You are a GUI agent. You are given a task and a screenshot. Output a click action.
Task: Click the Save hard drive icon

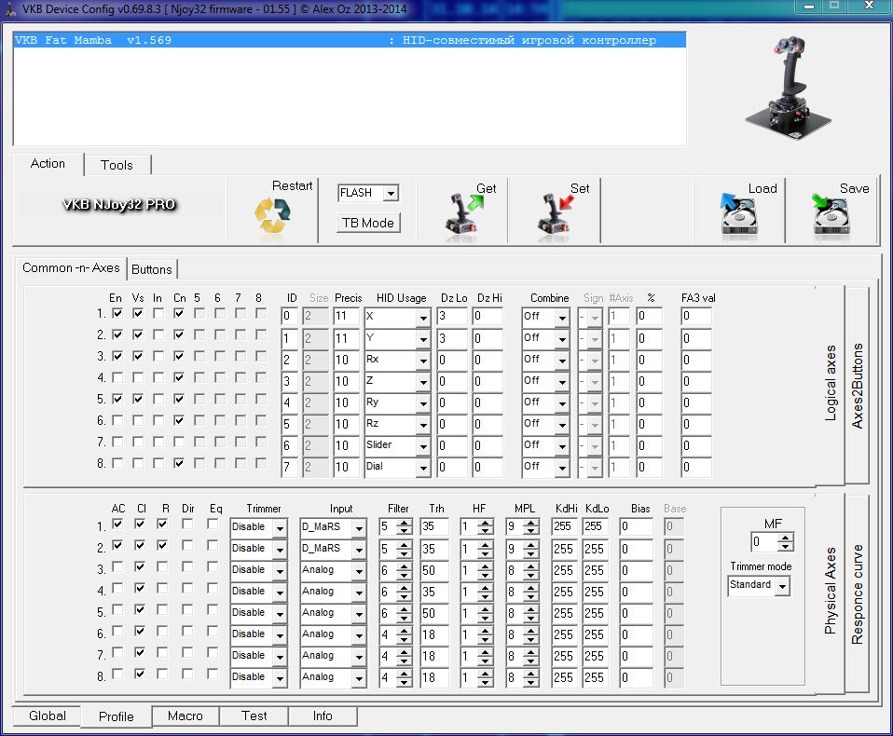[831, 214]
